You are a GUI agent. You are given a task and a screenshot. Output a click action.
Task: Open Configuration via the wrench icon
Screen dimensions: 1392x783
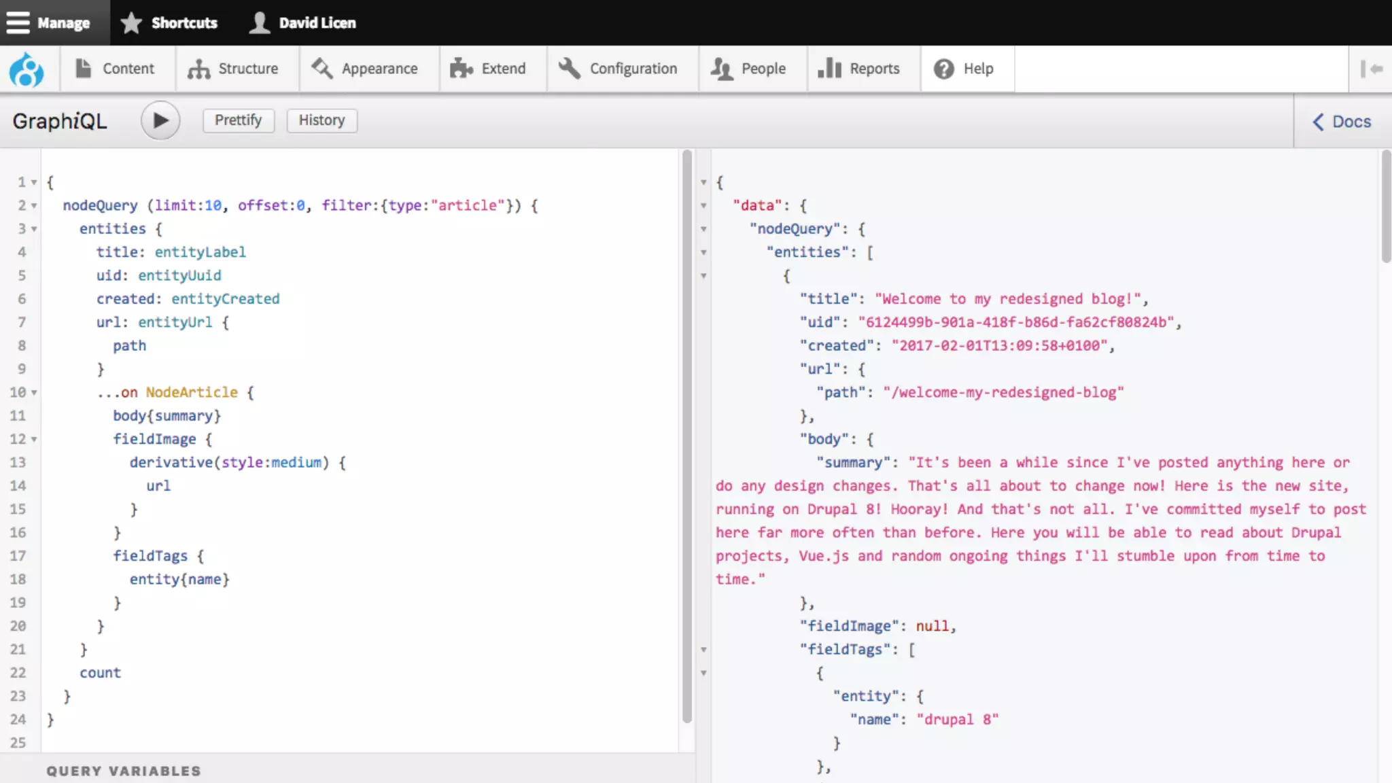(x=570, y=69)
